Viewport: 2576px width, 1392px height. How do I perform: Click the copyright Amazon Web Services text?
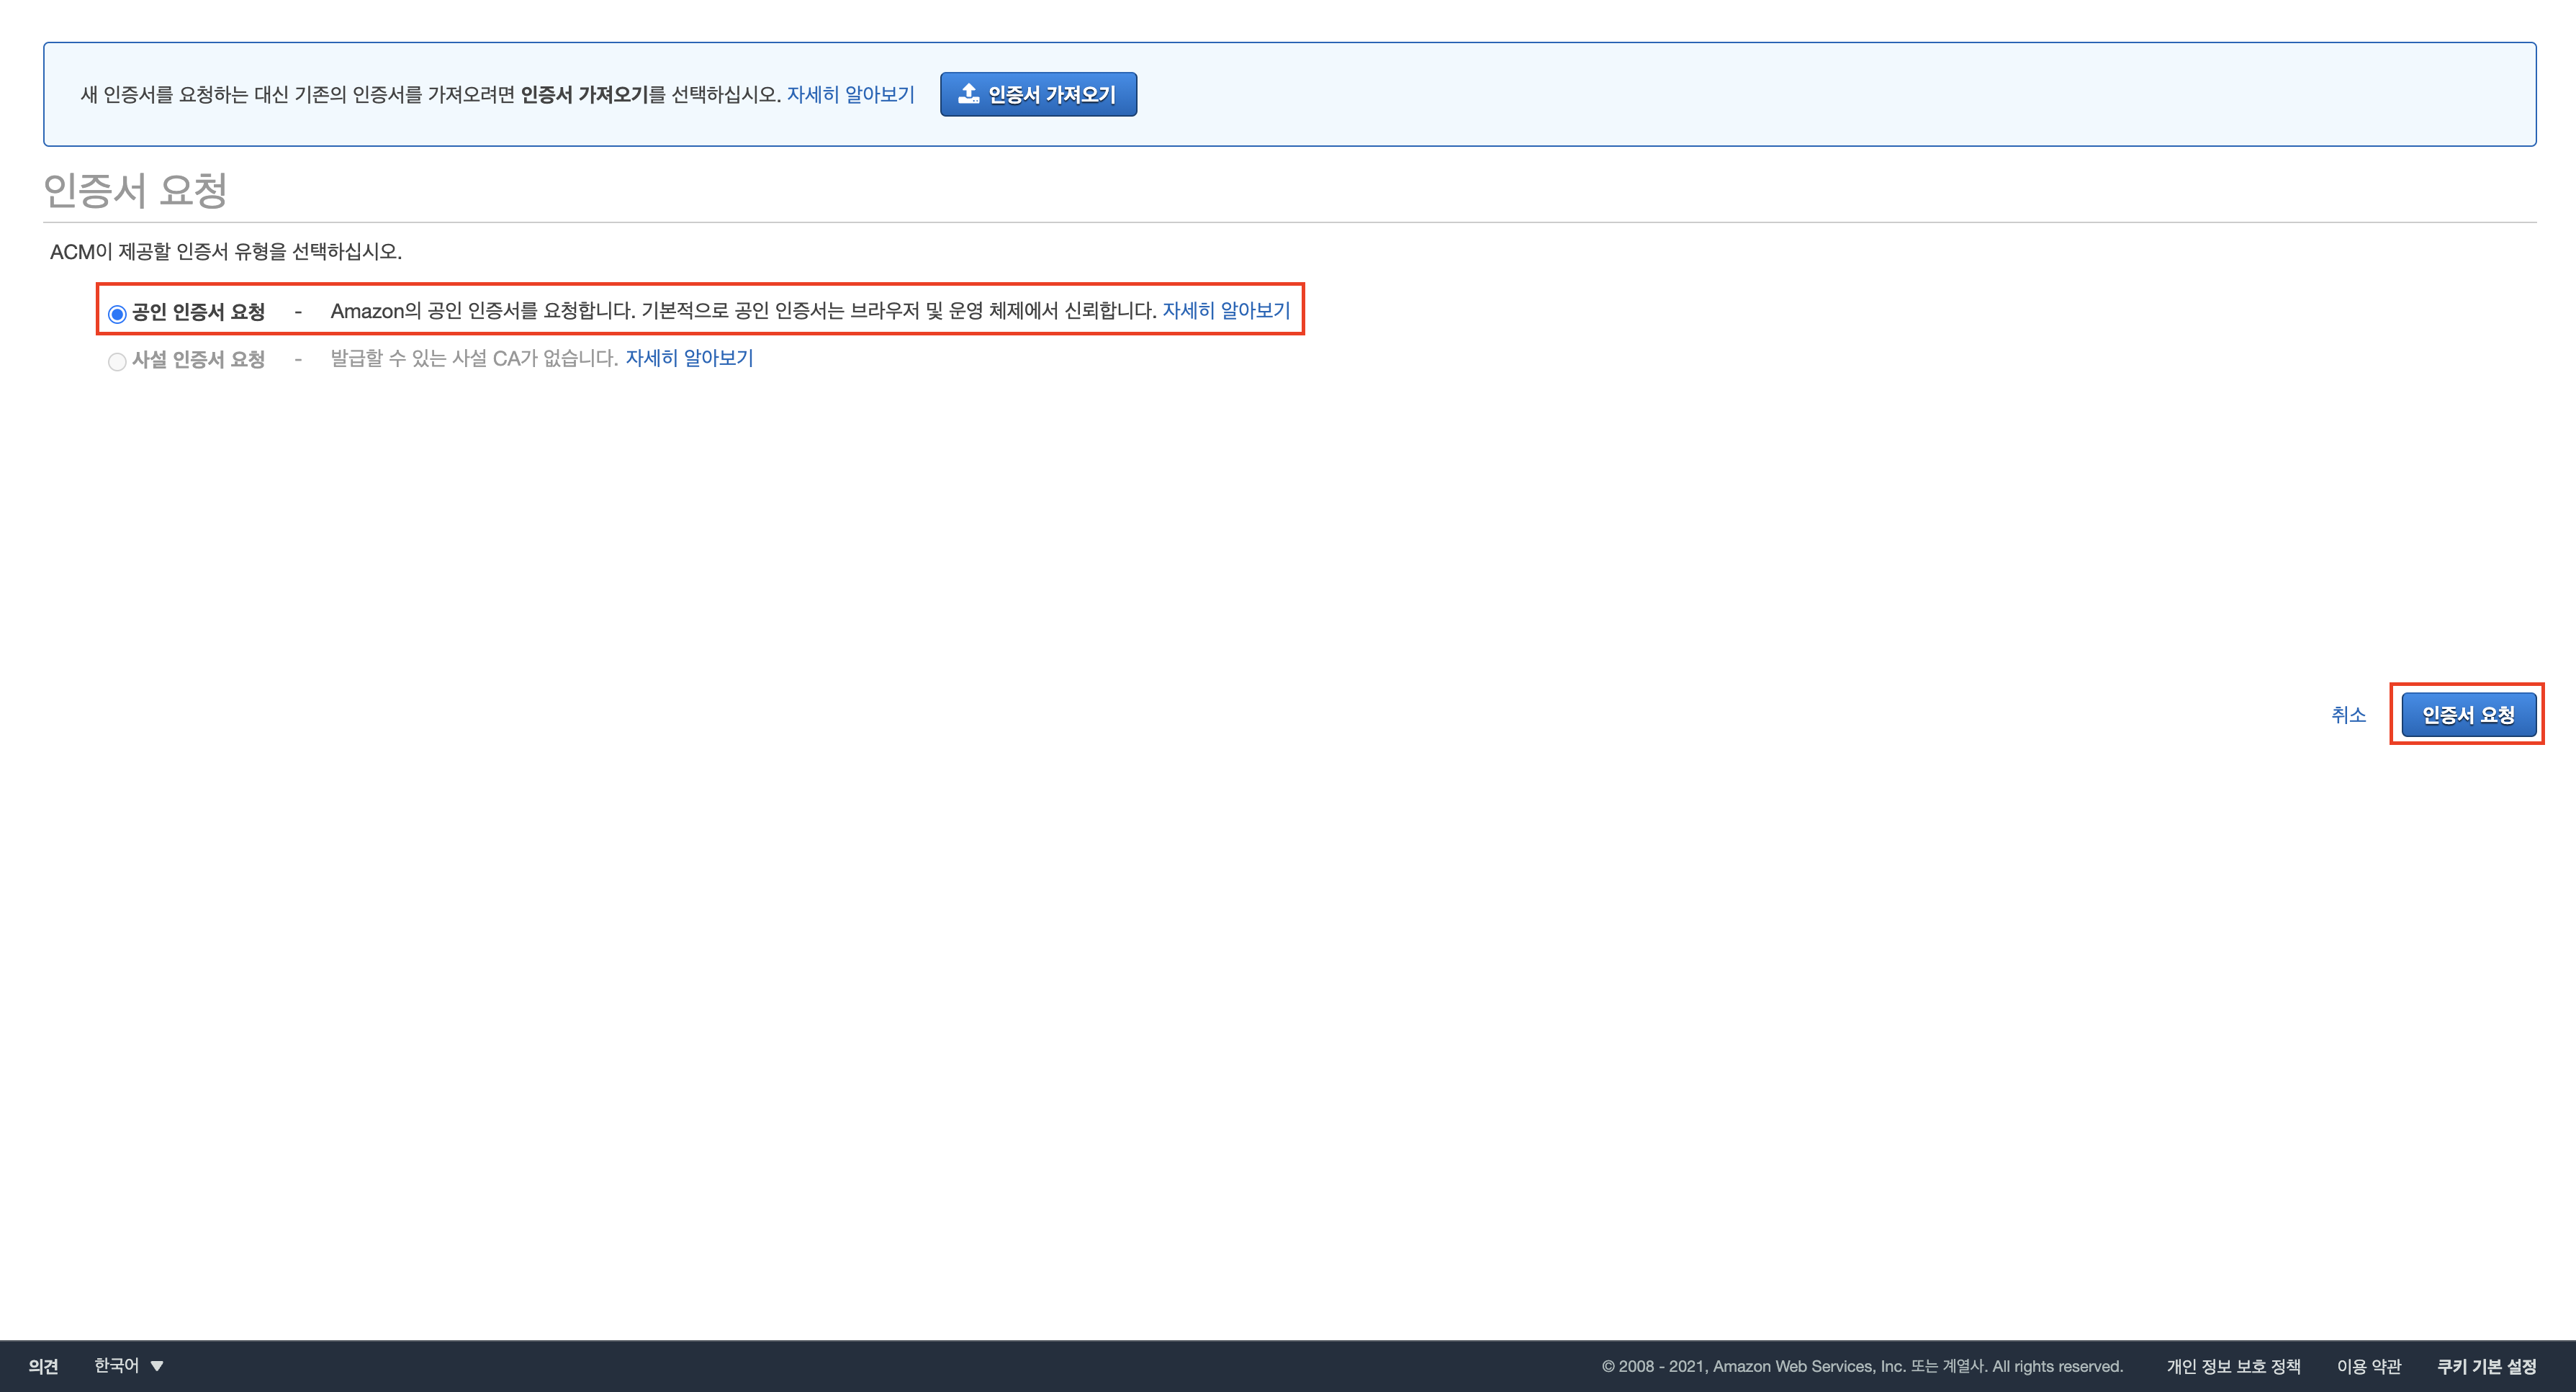click(x=1861, y=1366)
